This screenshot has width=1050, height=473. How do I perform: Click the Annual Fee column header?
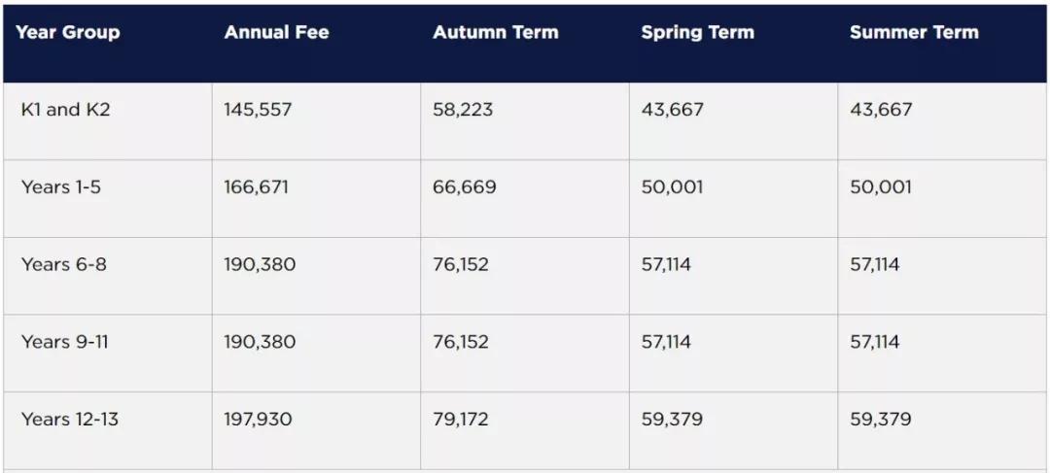(x=276, y=32)
